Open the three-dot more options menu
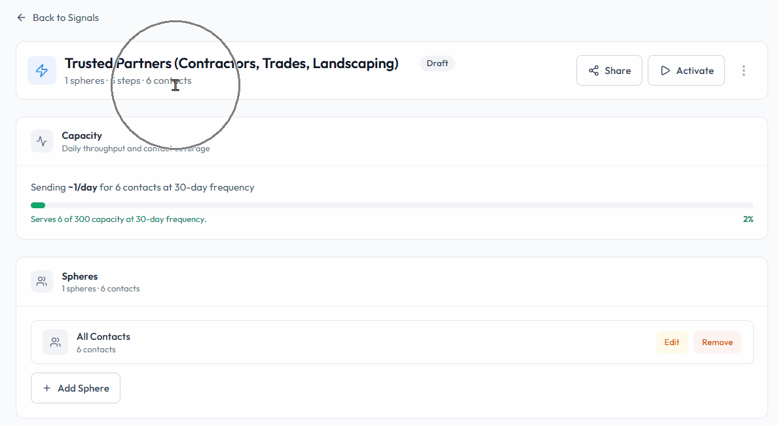778x425 pixels. pyautogui.click(x=743, y=71)
